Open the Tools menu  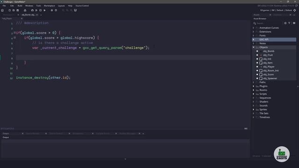pos(38,6)
